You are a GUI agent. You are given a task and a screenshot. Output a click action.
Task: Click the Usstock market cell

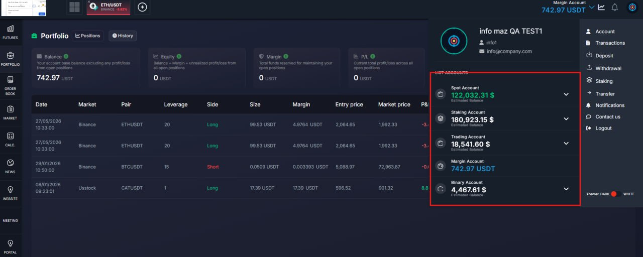87,188
